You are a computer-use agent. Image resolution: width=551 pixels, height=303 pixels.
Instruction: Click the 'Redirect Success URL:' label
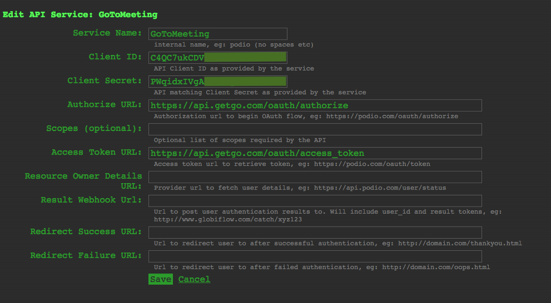point(86,231)
